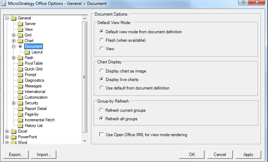Click the Grid folder icon
The image size is (268, 162).
tap(20, 35)
